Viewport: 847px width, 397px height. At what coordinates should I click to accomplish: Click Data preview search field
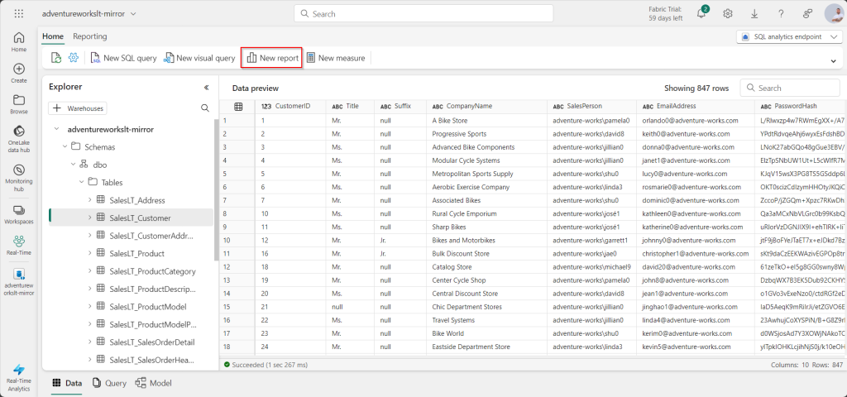point(790,88)
